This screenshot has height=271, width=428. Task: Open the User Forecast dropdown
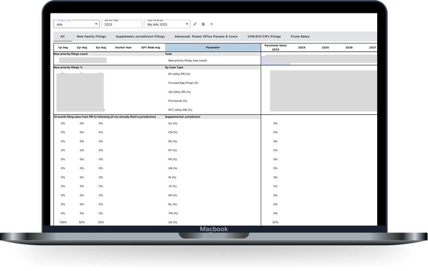[x=167, y=24]
